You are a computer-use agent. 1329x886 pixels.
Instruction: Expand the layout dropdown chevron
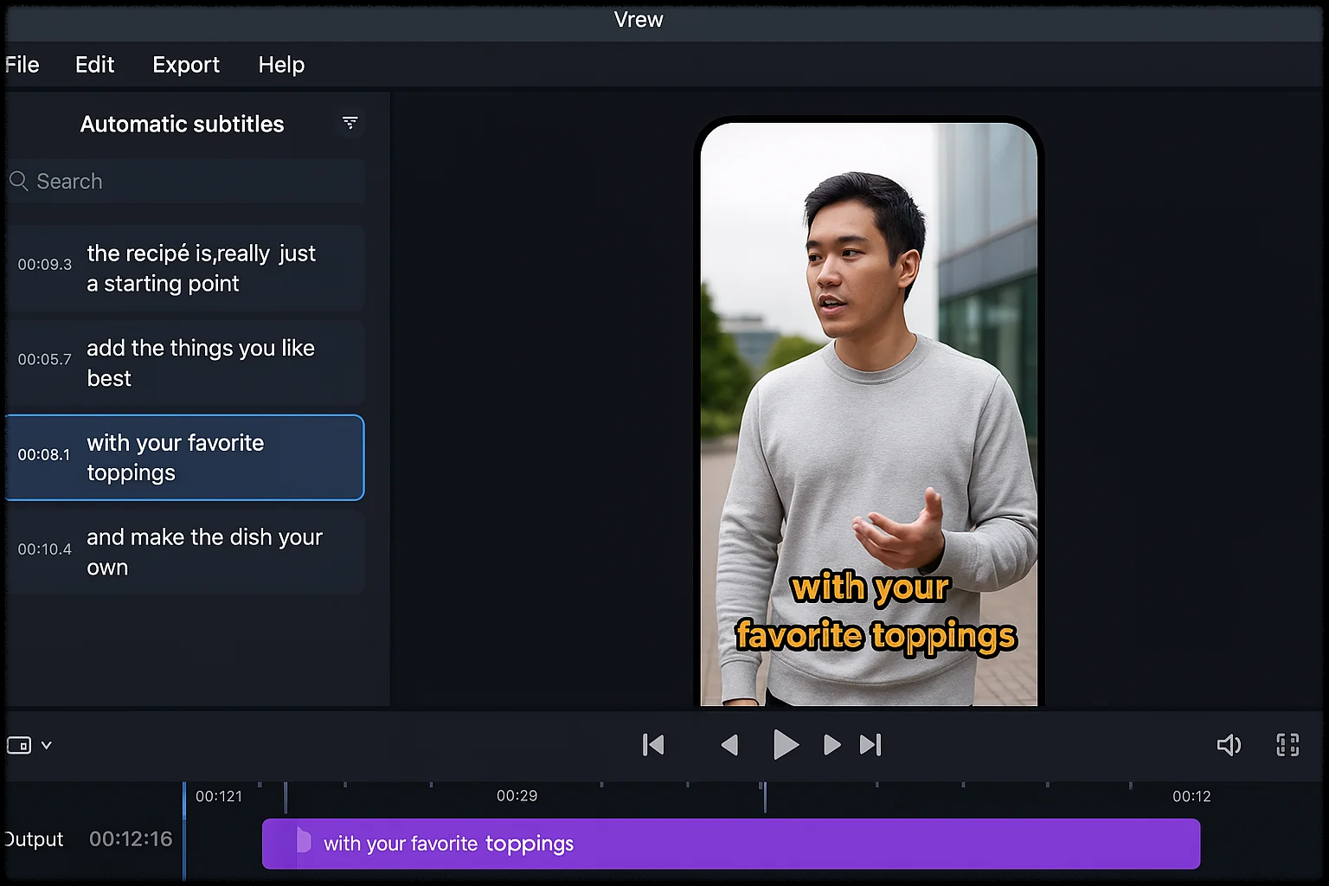pos(47,745)
